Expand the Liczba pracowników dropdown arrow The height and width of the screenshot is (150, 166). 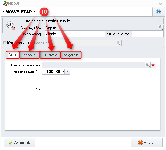[x=67, y=72]
